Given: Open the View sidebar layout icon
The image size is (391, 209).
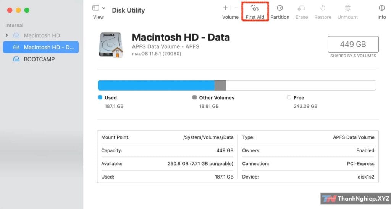Looking at the screenshot, I should (x=95, y=8).
